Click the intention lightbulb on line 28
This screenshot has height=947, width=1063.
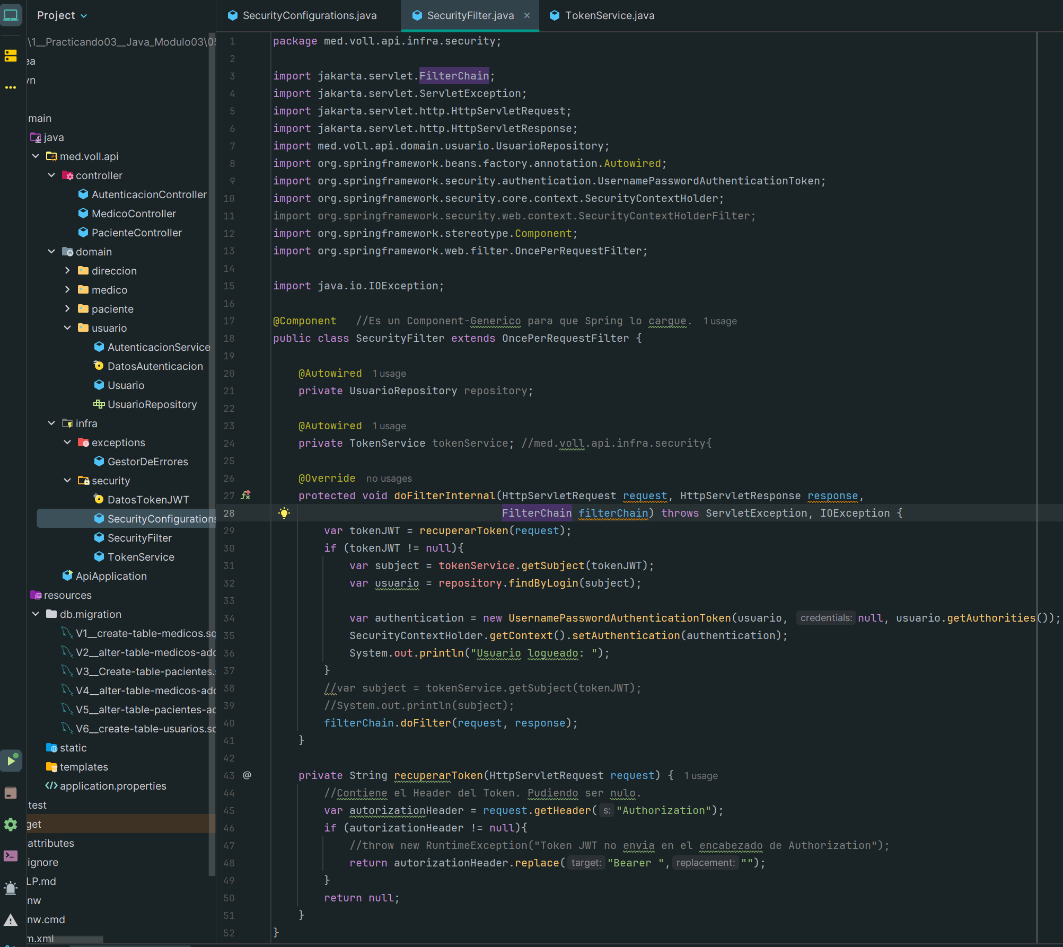(x=285, y=513)
